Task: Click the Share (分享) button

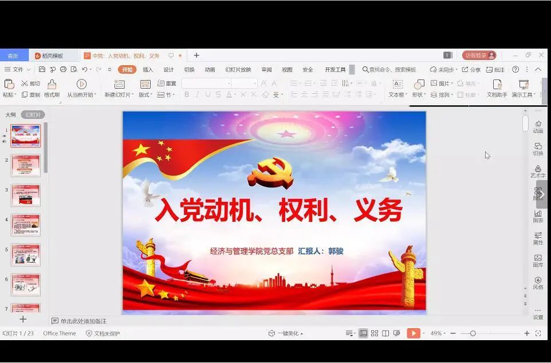Action: click(472, 70)
